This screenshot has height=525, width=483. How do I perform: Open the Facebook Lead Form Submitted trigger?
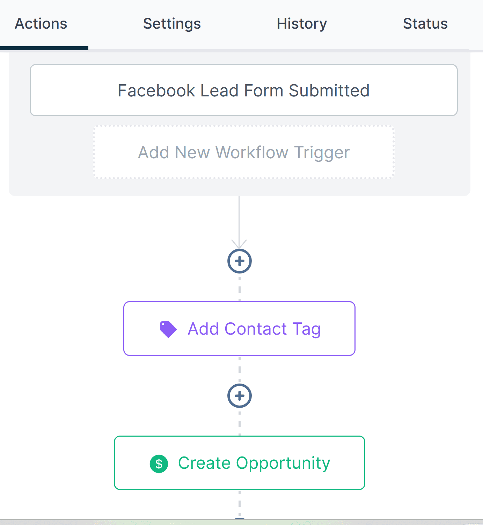[244, 90]
